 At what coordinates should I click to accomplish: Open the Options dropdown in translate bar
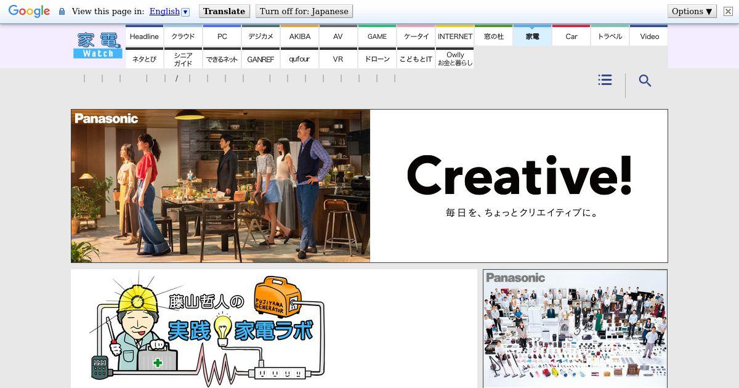[692, 11]
